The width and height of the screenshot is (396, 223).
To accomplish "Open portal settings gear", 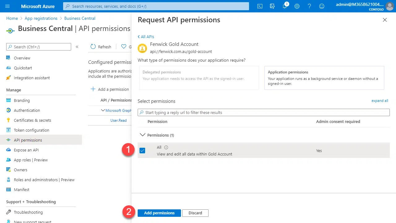I will [297, 6].
